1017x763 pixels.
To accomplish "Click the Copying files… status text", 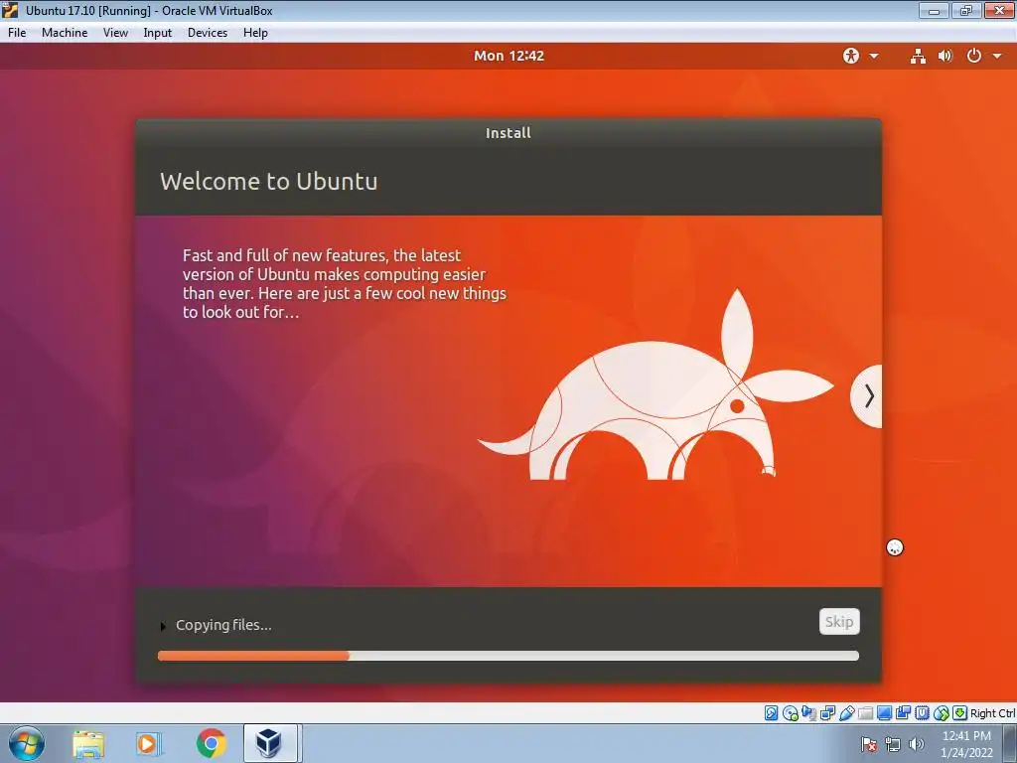I will point(223,625).
